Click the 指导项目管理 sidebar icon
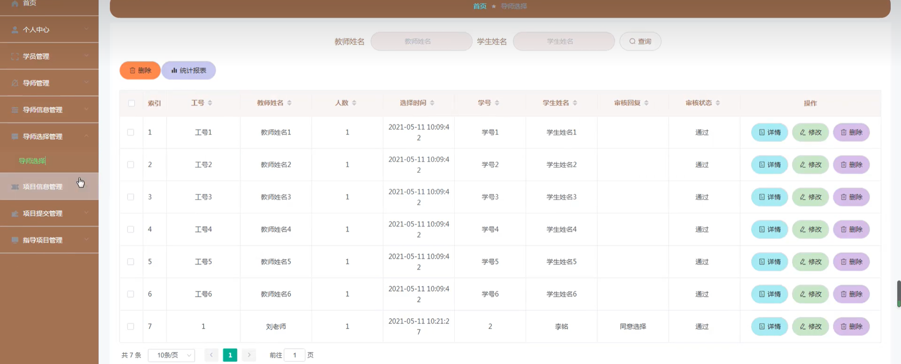Viewport: 901px width, 364px height. (x=15, y=240)
